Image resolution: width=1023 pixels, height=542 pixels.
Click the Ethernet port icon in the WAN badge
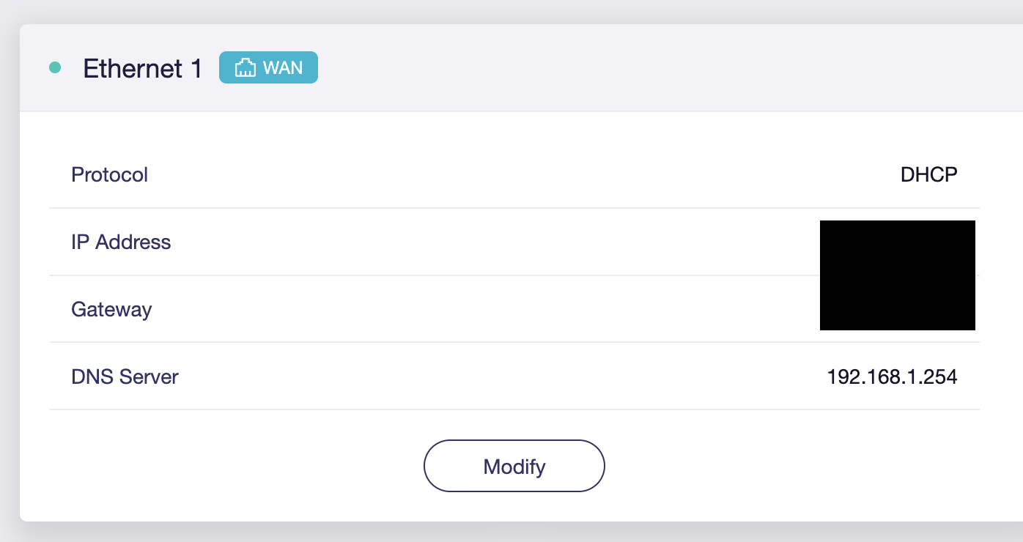point(245,68)
